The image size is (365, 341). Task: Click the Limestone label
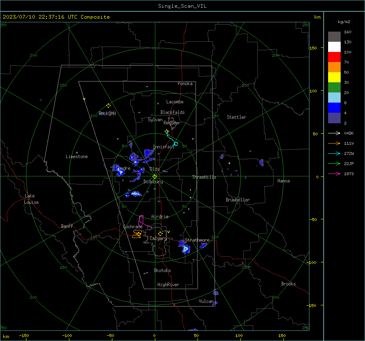pyautogui.click(x=77, y=157)
